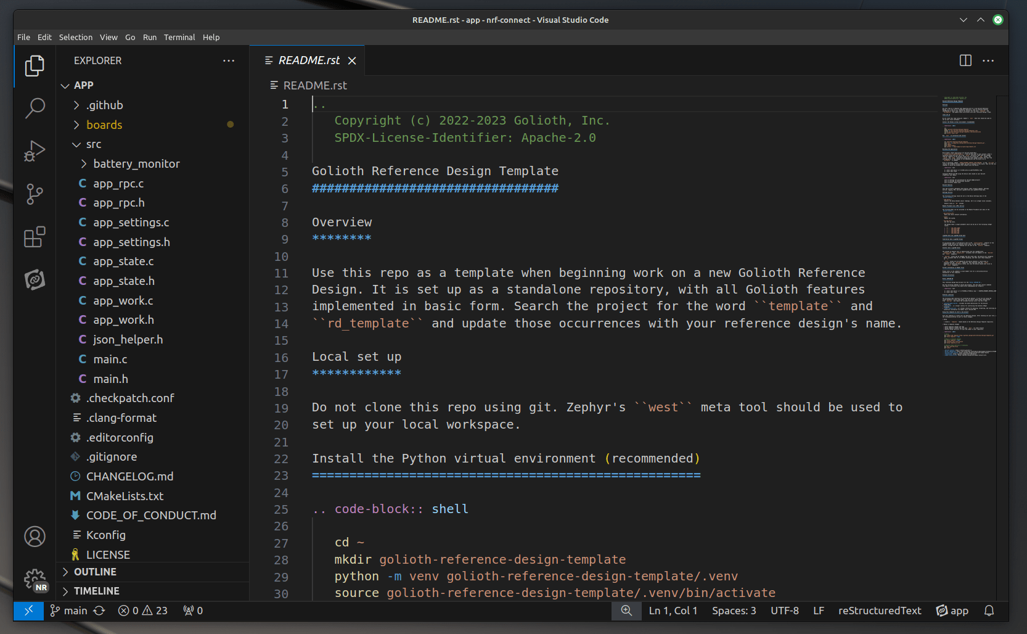Image resolution: width=1027 pixels, height=634 pixels.
Task: Click the remote window indicator in status bar
Action: pyautogui.click(x=28, y=611)
